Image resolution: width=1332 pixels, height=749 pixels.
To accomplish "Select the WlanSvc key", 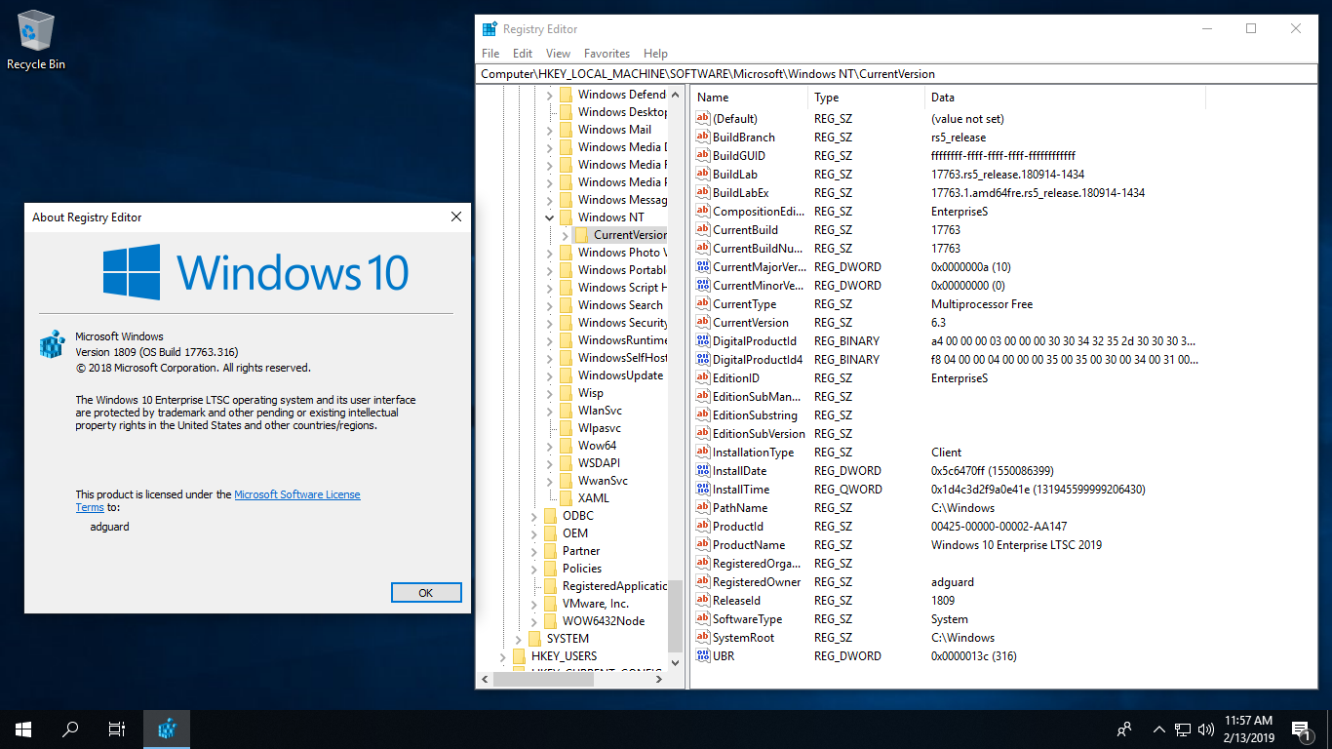I will tap(600, 410).
